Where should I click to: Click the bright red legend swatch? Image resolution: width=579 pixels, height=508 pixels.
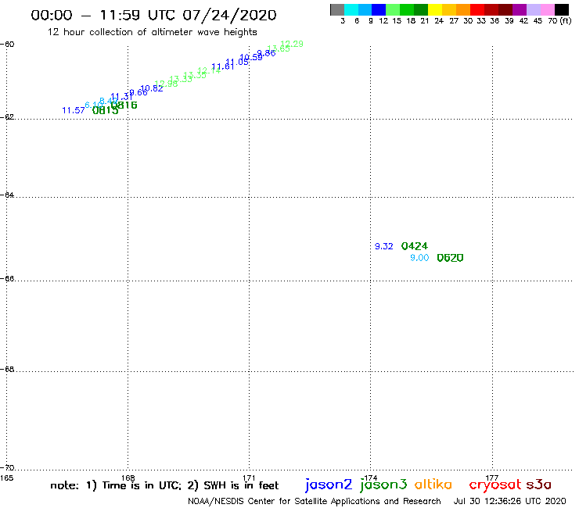pyautogui.click(x=477, y=9)
